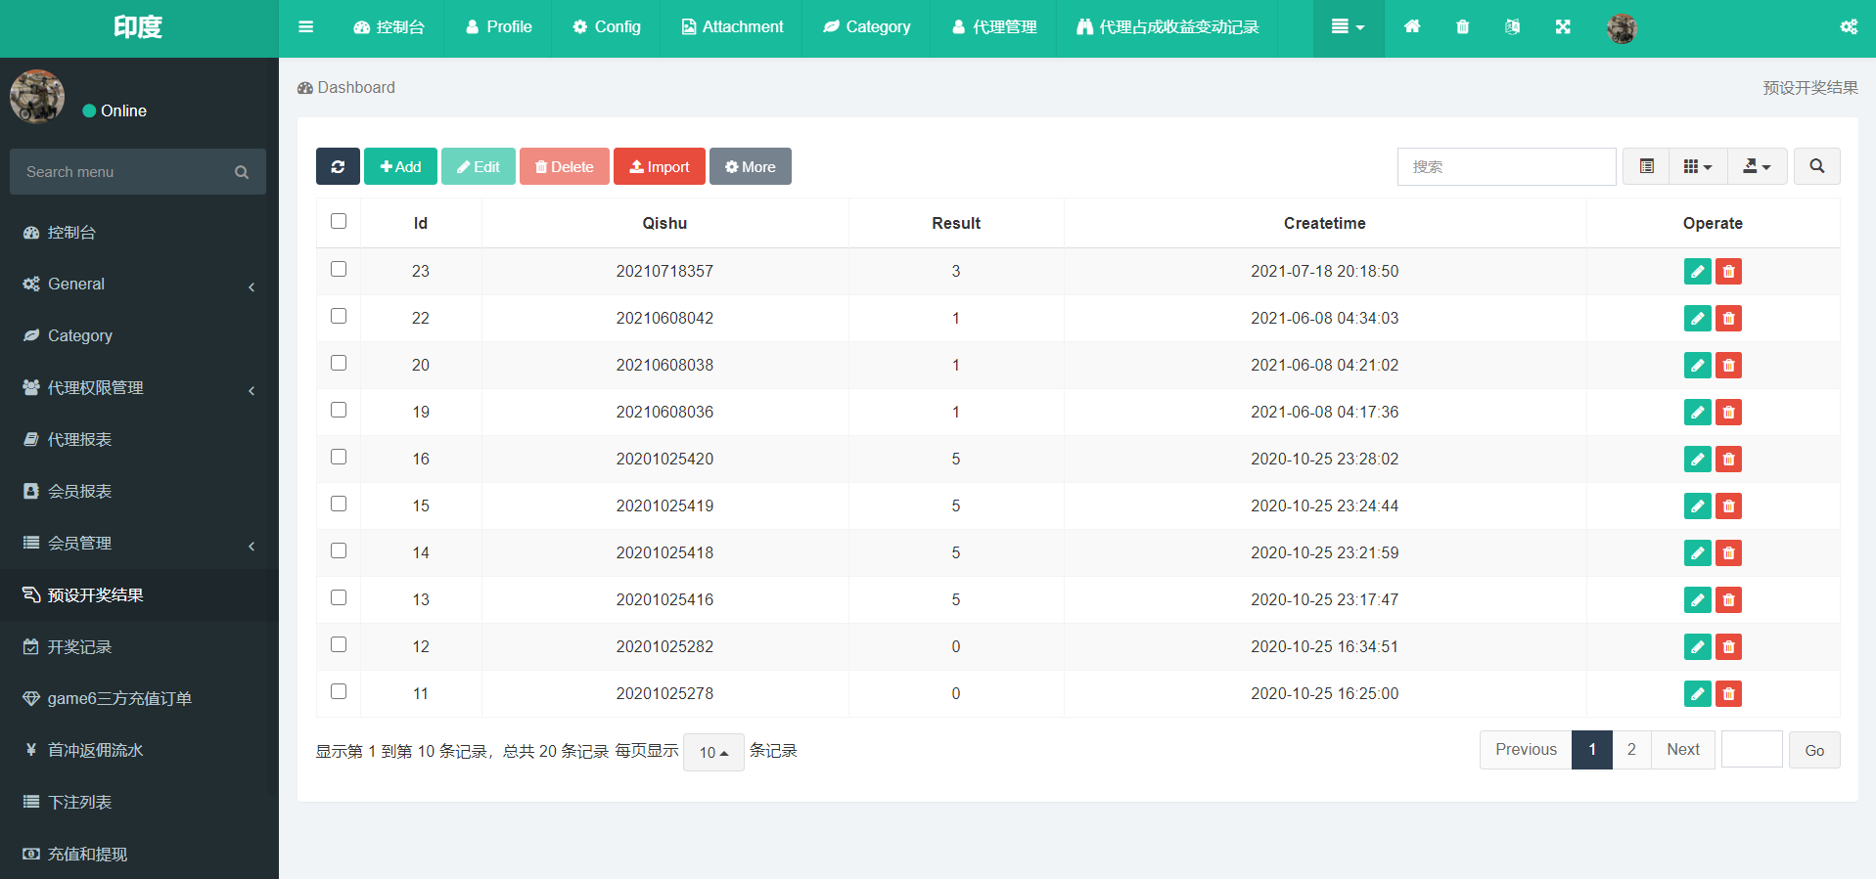
Task: Check the select-all checkbox in table header
Action: coord(339,221)
